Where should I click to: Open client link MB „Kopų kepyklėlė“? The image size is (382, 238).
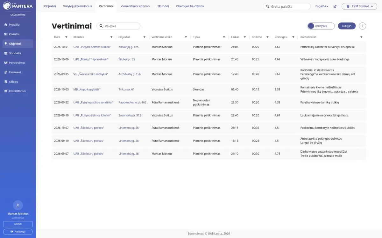[87, 89]
